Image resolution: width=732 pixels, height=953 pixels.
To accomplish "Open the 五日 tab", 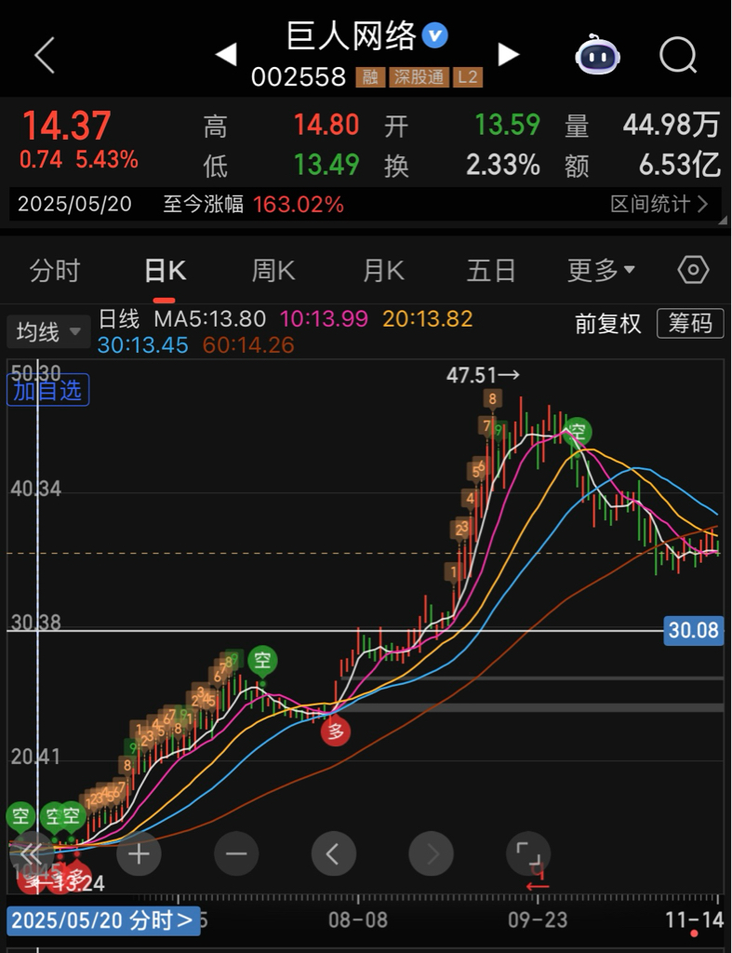I will point(491,270).
